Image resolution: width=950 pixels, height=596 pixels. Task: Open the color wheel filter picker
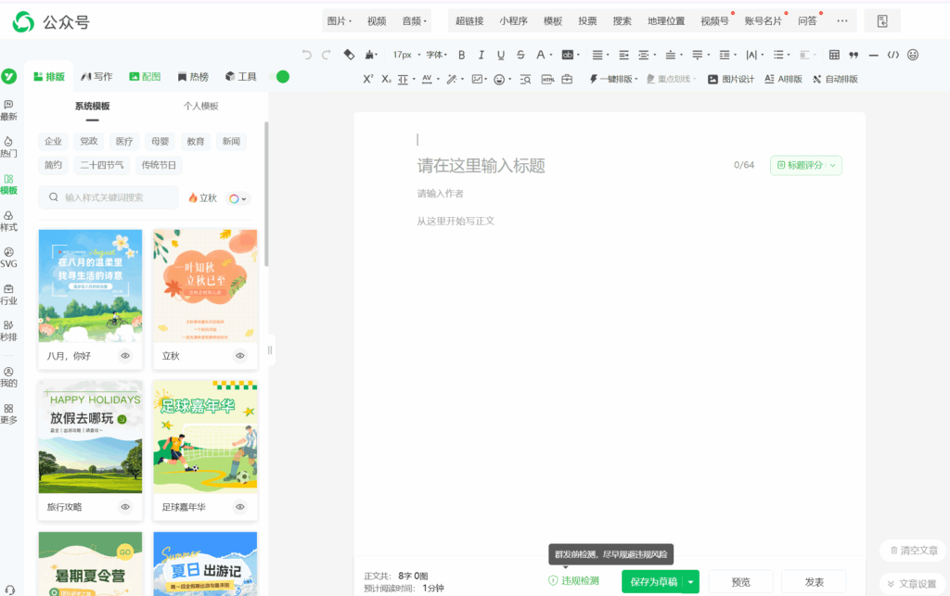pos(237,198)
